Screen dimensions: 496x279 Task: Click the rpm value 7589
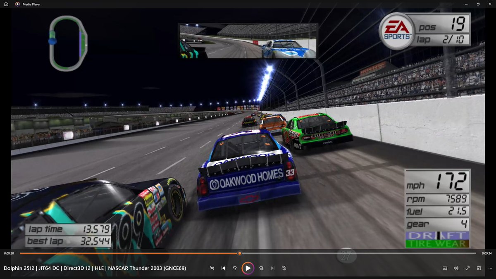pos(456,198)
